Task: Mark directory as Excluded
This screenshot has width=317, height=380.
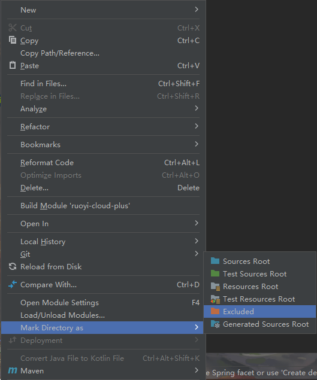Action: click(259, 311)
